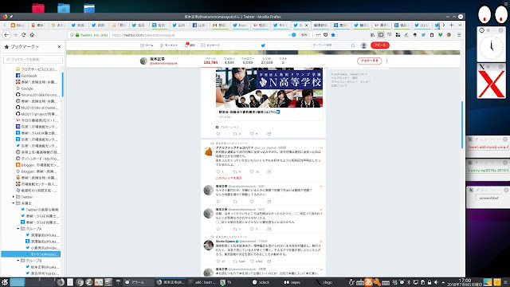510x287 pixels.
Task: Bookmark this page with star icon
Action: click(333, 35)
